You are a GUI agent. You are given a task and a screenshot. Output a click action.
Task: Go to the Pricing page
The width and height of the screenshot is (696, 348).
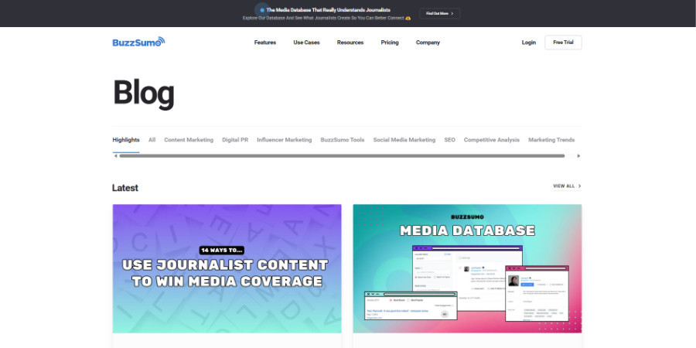[x=390, y=43]
